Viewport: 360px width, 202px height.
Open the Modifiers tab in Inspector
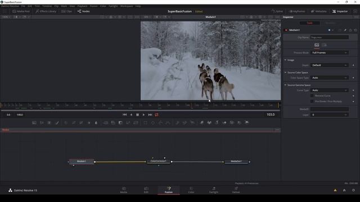click(330, 23)
